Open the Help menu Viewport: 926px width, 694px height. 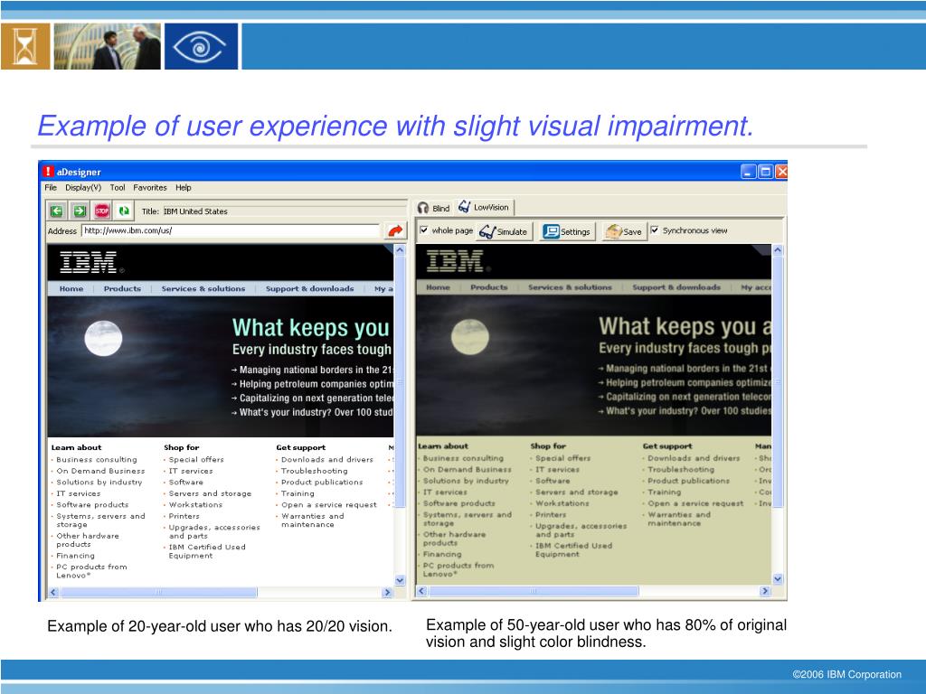point(183,188)
